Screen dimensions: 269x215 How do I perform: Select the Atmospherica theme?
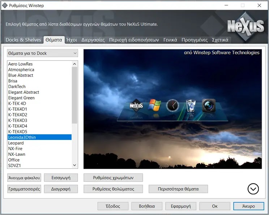pos(39,70)
